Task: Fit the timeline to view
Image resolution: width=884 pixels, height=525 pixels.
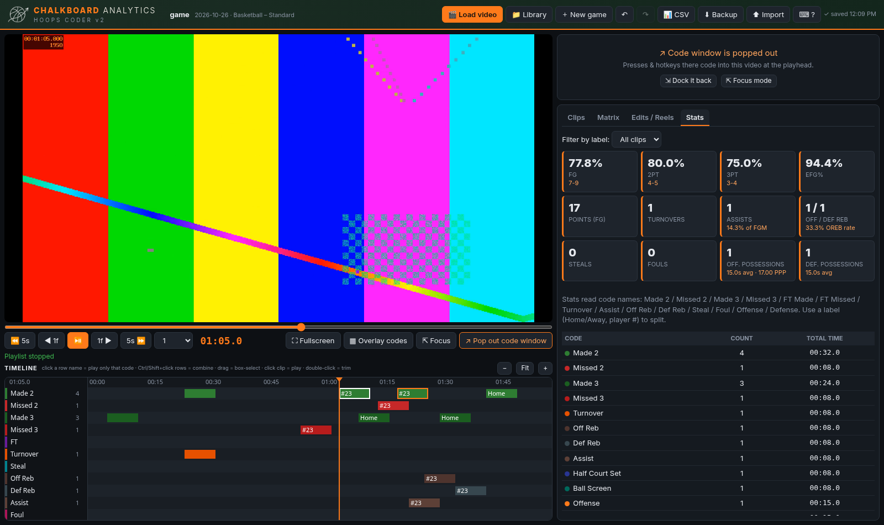Action: coord(525,368)
